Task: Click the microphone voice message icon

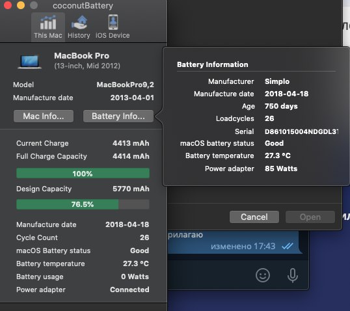Action: pyautogui.click(x=292, y=275)
